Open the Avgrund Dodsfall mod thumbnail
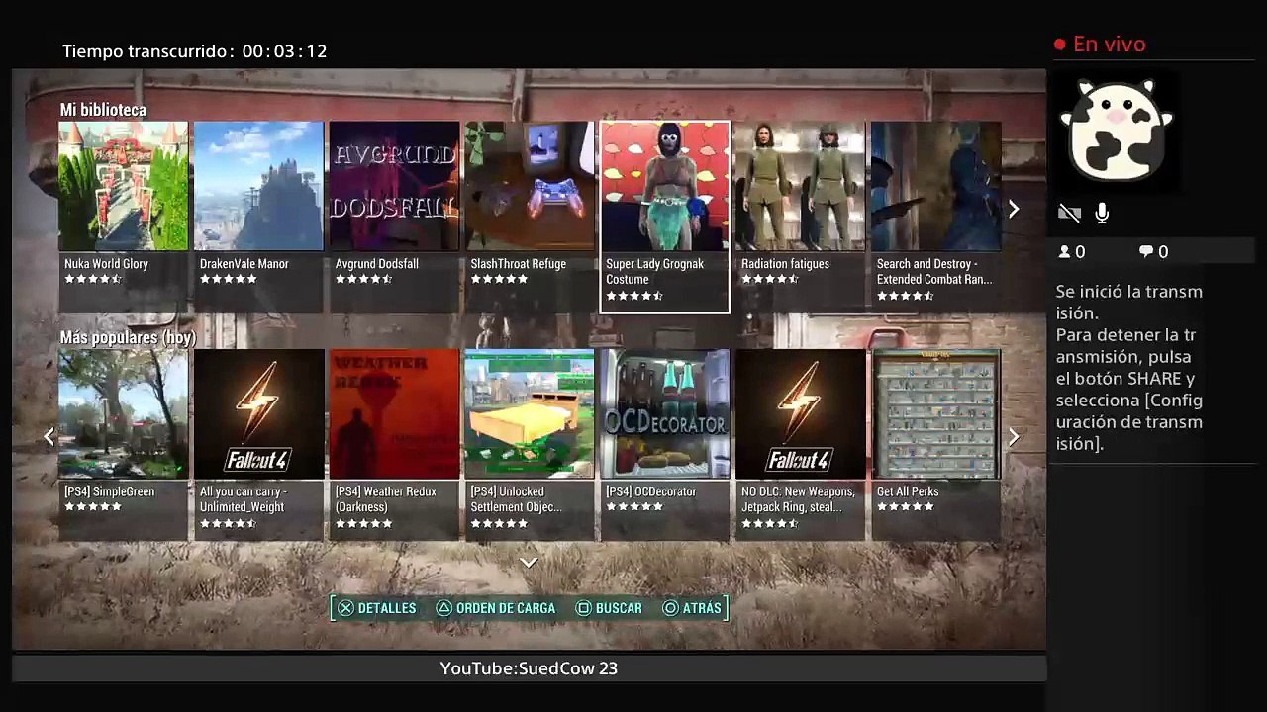 (x=394, y=186)
